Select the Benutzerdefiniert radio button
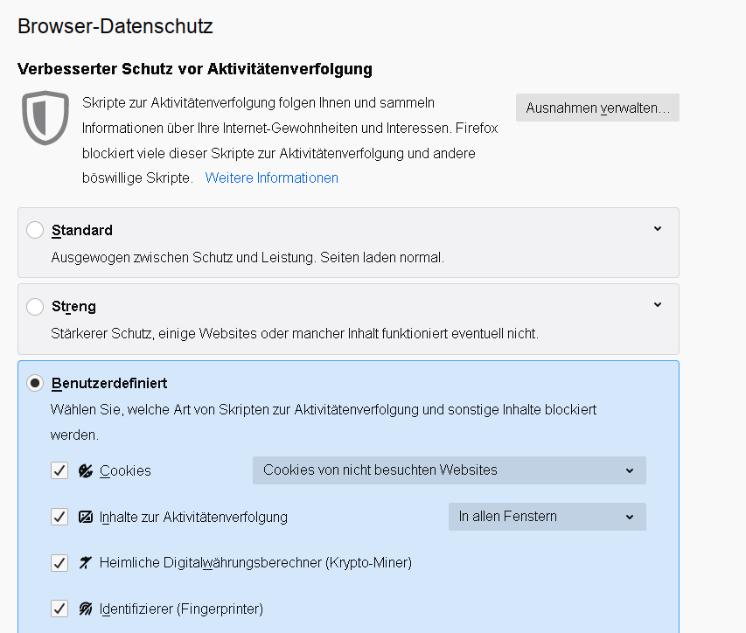The height and width of the screenshot is (633, 746). tap(35, 383)
